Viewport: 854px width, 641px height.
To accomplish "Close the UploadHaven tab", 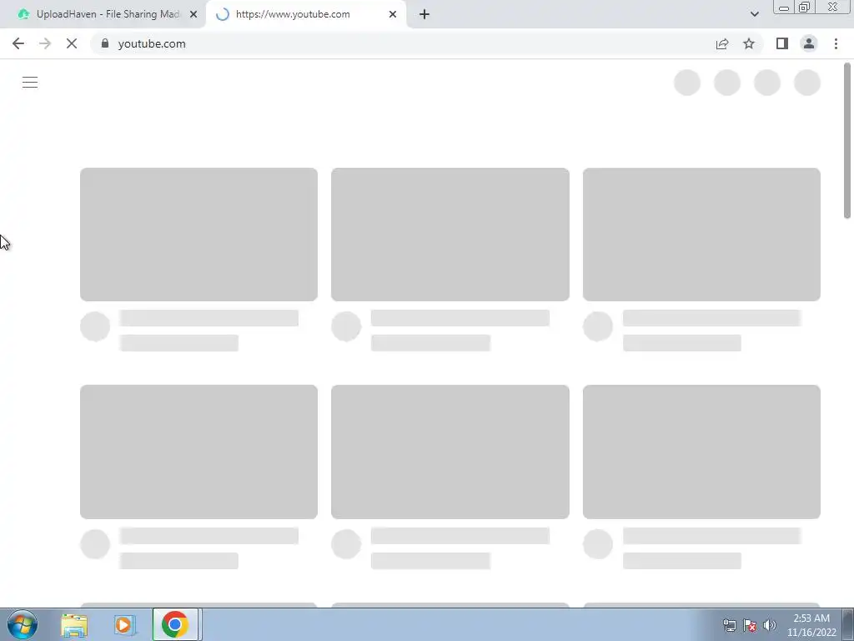I will point(193,14).
